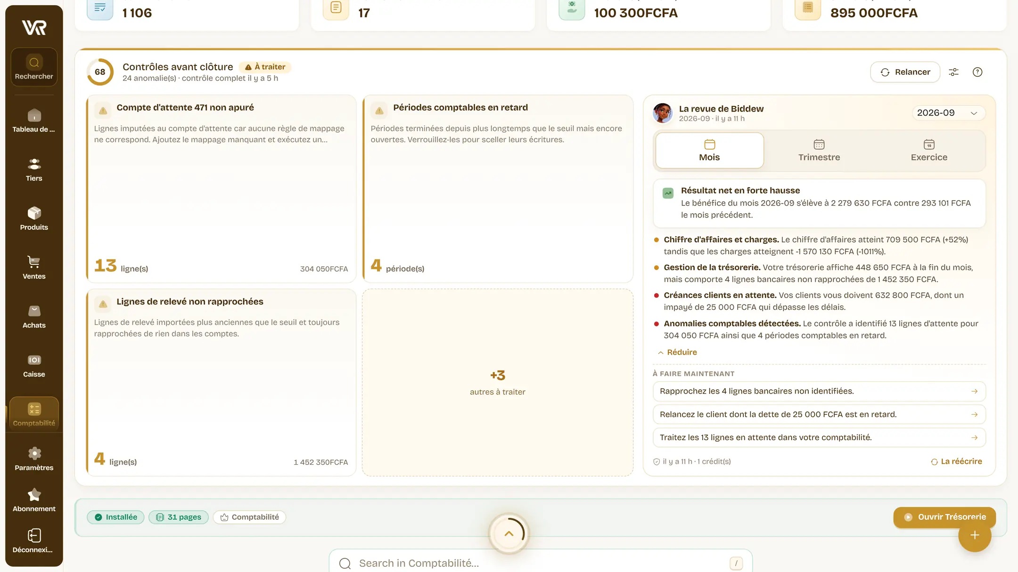1018x572 pixels.
Task: Focus the Search in Comptabilité field
Action: click(x=540, y=563)
